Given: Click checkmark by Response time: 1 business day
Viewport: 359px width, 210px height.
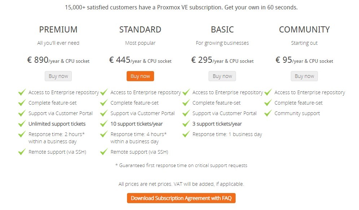Looking at the screenshot, I should pos(186,134).
